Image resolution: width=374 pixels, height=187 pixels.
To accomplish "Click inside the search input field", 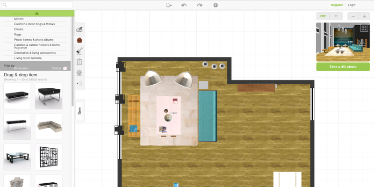I will (x=37, y=5).
